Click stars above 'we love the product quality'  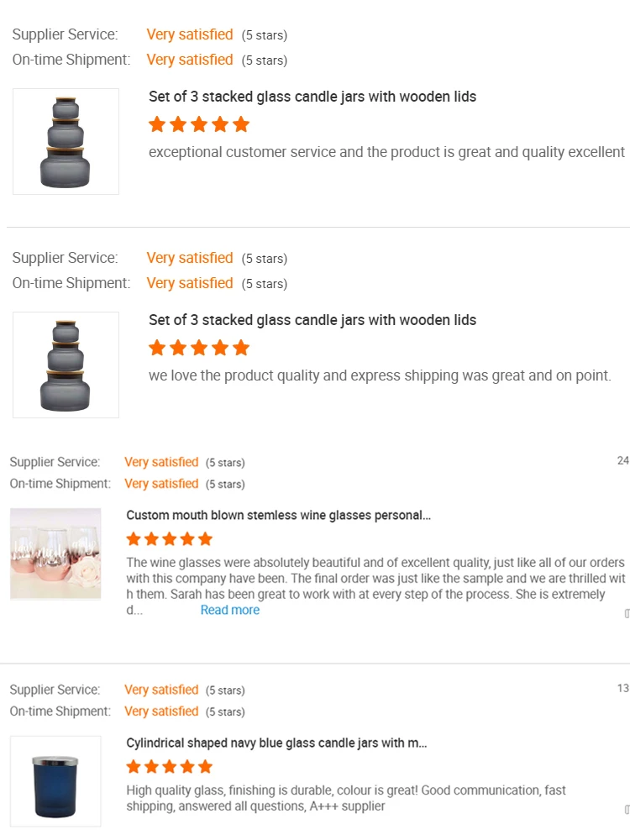click(199, 348)
